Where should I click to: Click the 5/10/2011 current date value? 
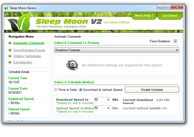[15, 93]
